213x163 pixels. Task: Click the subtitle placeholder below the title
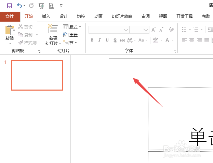pos(181,157)
